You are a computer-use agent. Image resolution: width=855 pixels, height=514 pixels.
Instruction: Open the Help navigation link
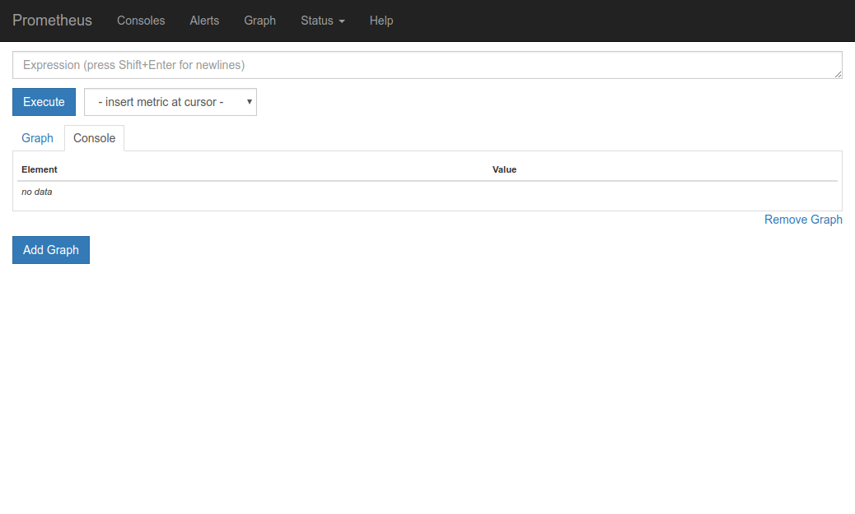(381, 21)
